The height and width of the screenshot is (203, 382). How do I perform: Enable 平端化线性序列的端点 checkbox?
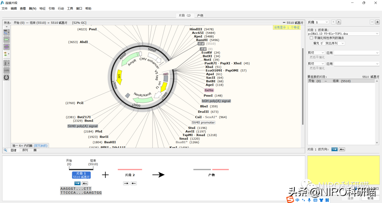[311, 38]
